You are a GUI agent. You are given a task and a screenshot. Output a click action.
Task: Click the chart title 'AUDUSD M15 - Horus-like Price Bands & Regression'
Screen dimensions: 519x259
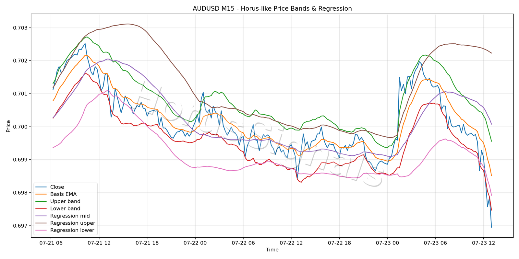click(x=272, y=9)
